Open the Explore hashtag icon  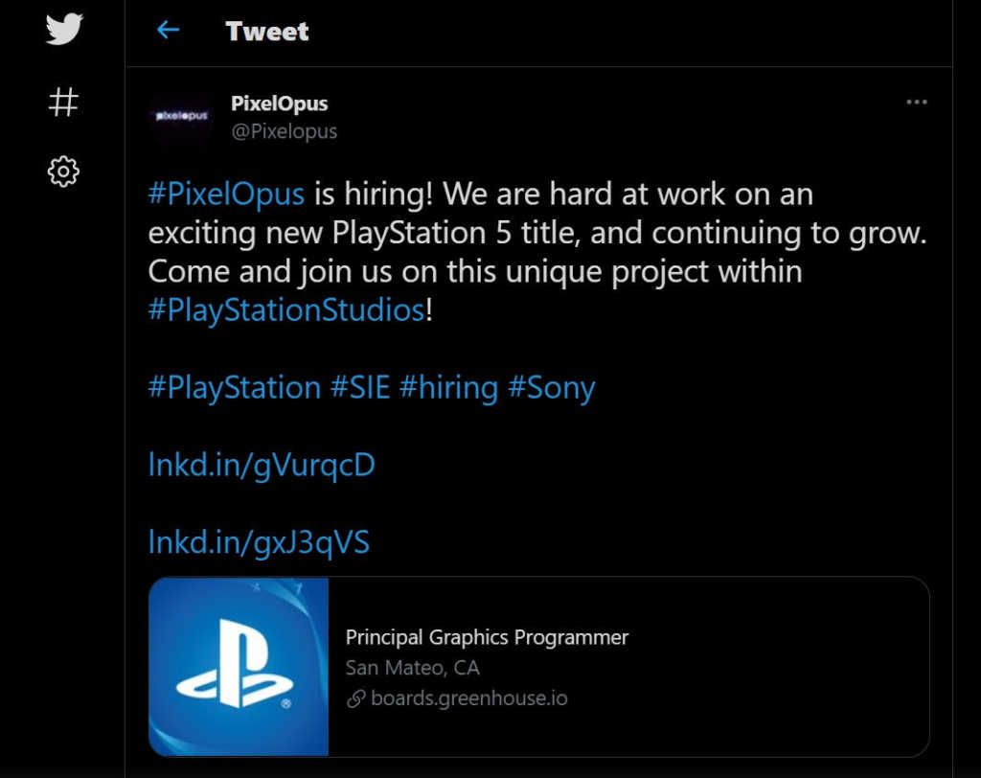tap(63, 102)
